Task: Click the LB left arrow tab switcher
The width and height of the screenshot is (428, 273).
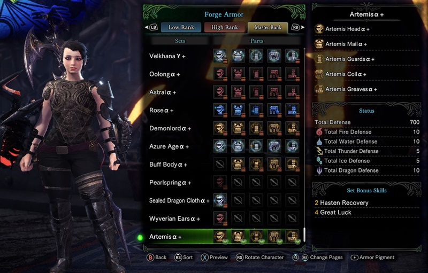Action: pyautogui.click(x=151, y=27)
